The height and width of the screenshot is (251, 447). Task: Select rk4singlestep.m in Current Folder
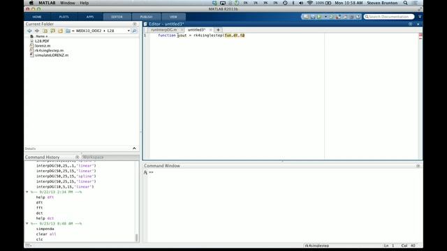(50, 50)
